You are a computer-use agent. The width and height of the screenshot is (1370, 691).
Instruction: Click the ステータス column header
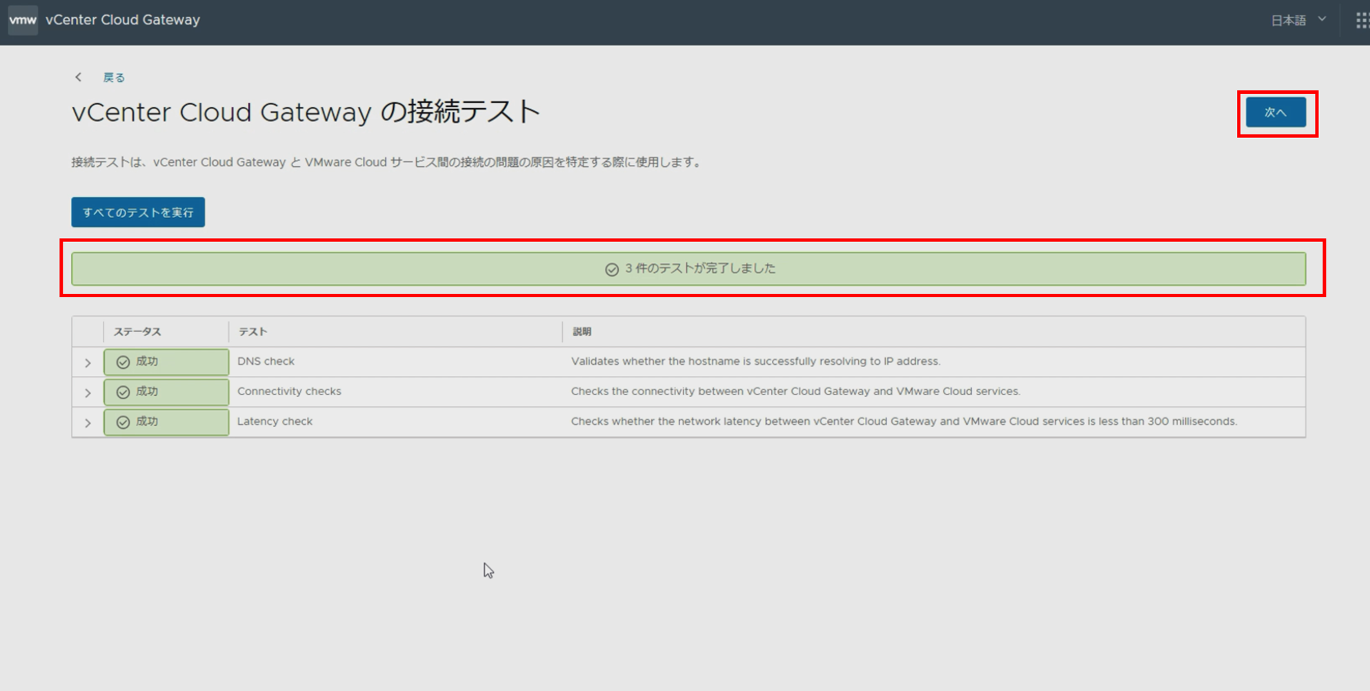coord(137,332)
